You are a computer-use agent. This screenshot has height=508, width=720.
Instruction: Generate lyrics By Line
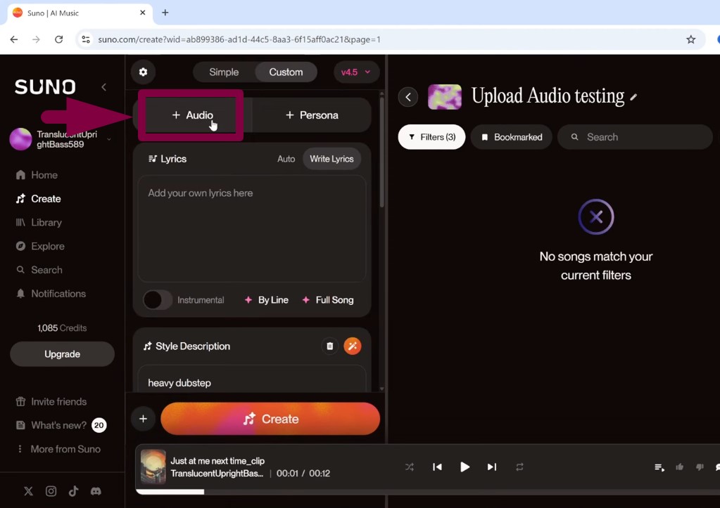tap(267, 300)
